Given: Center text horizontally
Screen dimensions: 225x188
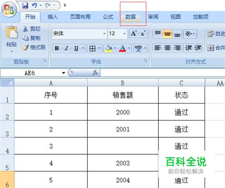Looking at the screenshot, I should point(167,48).
